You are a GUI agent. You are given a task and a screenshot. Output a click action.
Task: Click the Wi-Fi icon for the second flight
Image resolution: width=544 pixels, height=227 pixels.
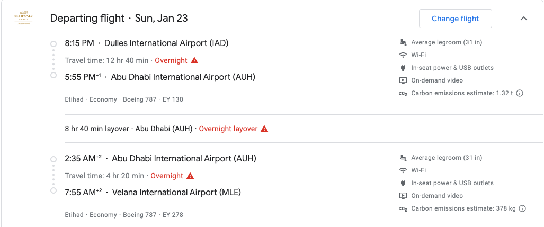pyautogui.click(x=403, y=170)
